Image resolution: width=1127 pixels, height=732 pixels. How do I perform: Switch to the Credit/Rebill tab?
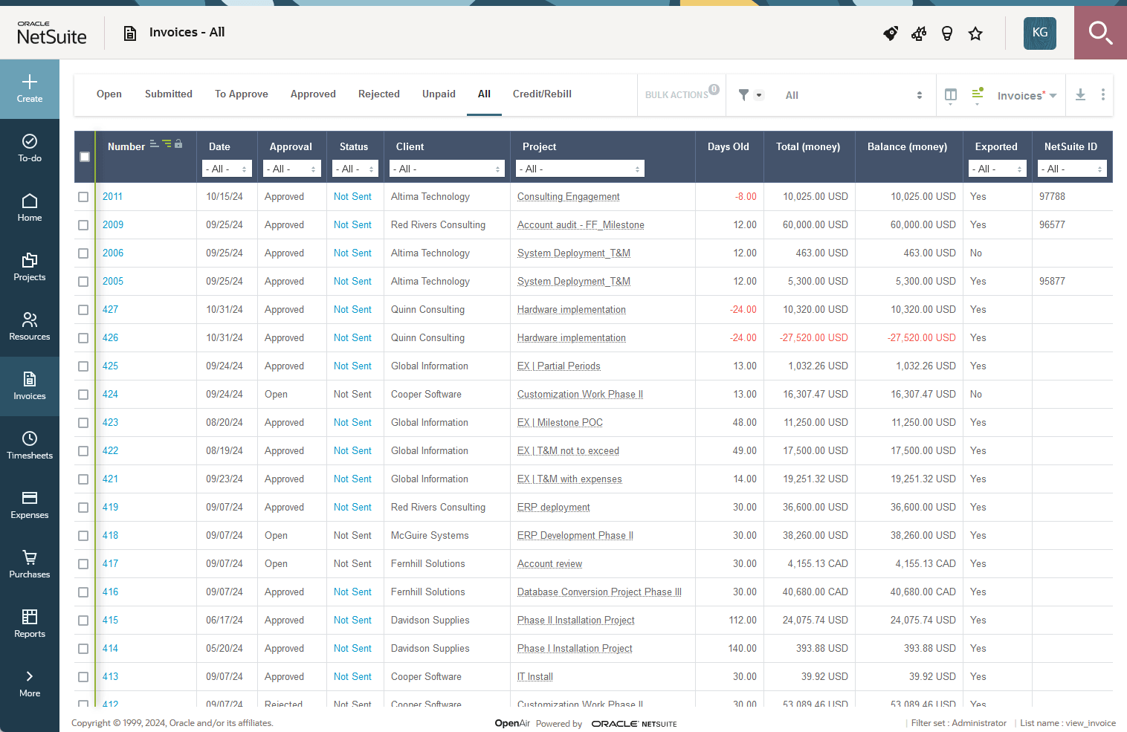[542, 94]
